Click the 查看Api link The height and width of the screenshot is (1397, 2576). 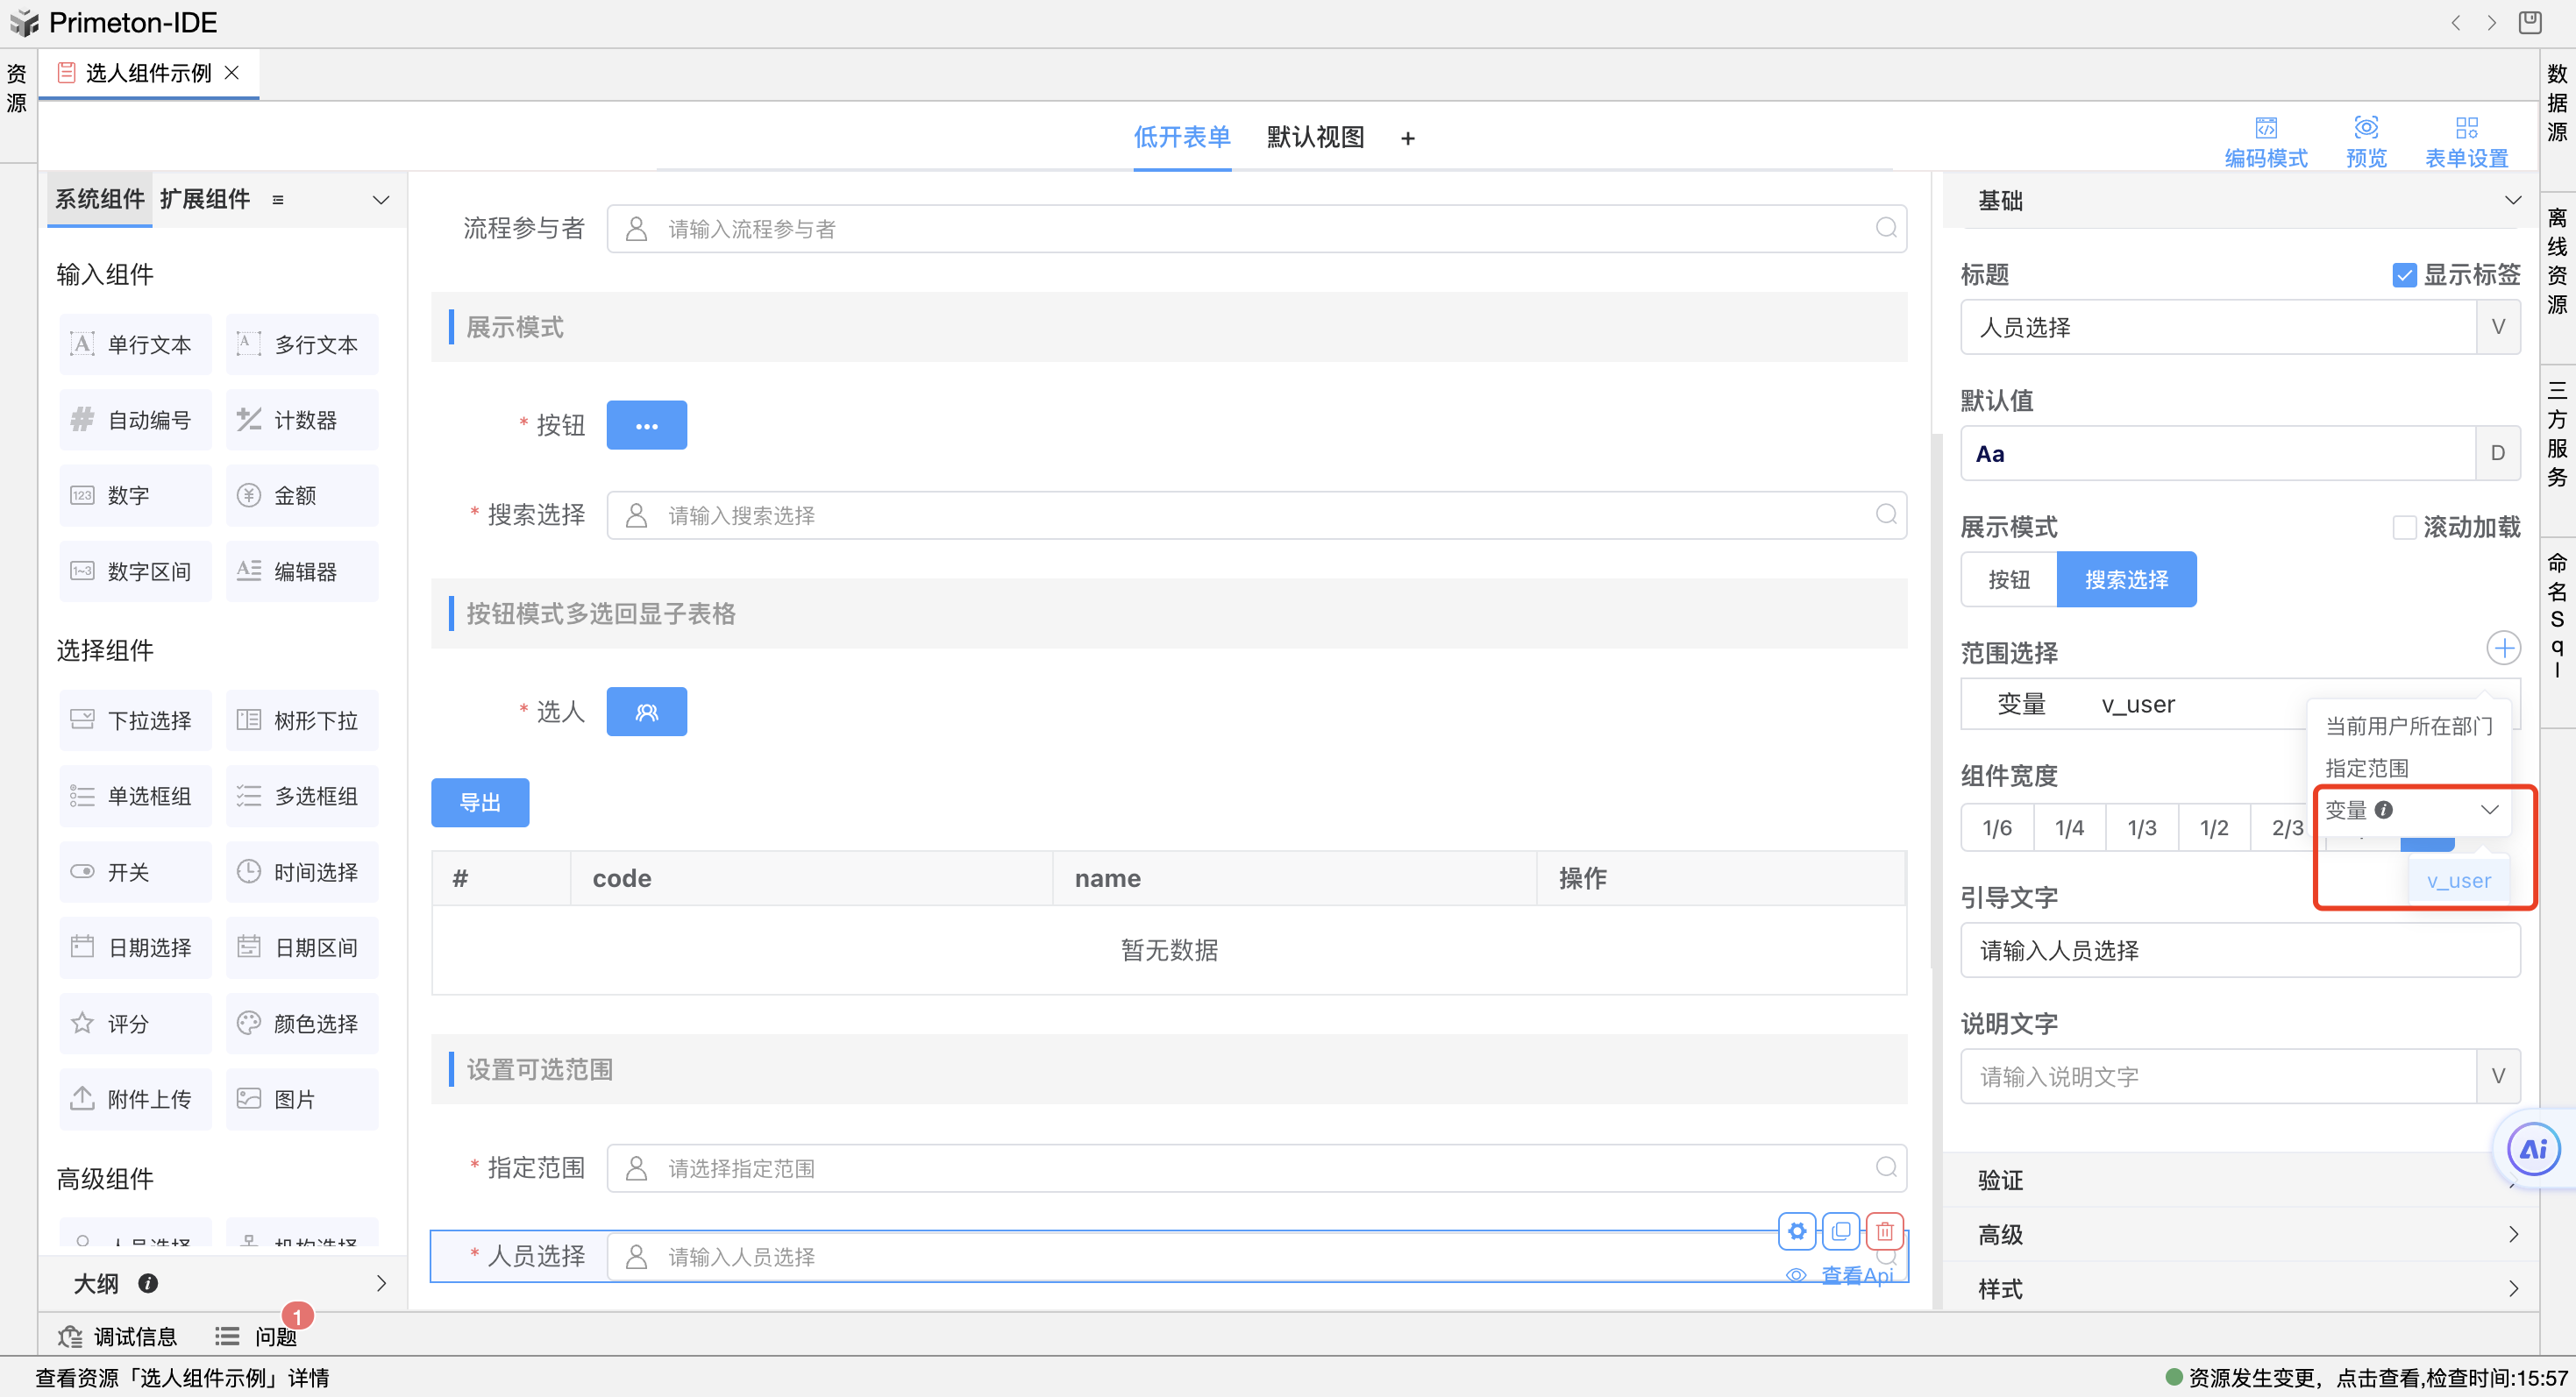(1856, 1275)
